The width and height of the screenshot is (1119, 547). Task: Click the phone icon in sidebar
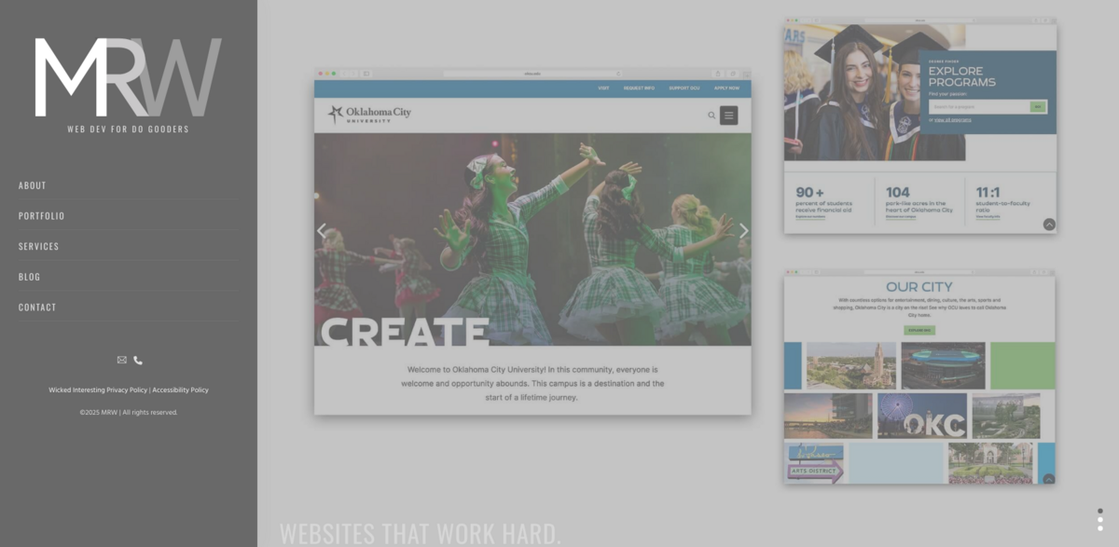click(x=138, y=360)
